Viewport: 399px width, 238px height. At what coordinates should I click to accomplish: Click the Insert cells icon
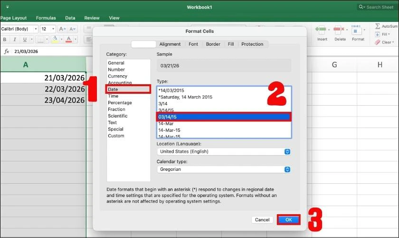[x=322, y=30]
